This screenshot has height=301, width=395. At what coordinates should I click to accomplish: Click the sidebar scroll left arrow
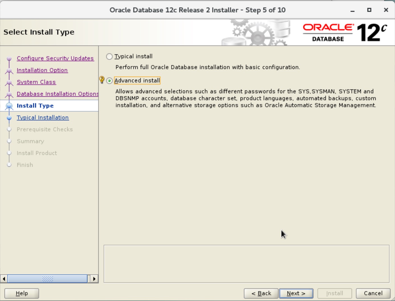pos(4,279)
